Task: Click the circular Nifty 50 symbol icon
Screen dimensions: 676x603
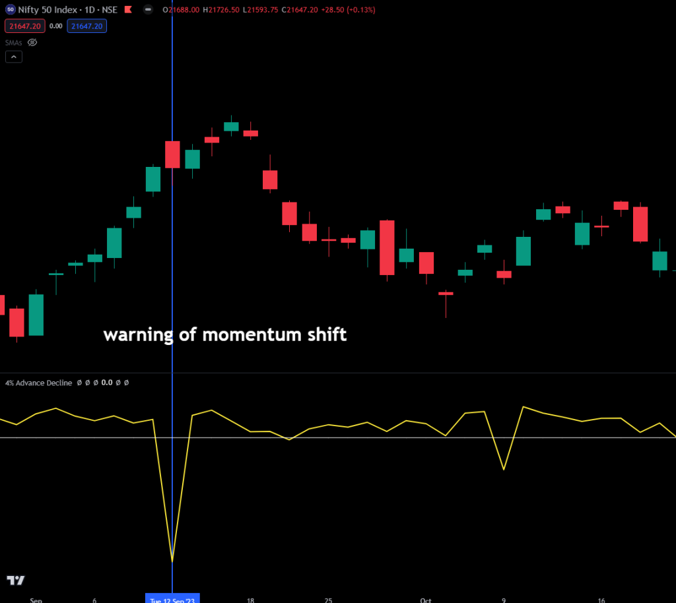Action: (x=11, y=9)
